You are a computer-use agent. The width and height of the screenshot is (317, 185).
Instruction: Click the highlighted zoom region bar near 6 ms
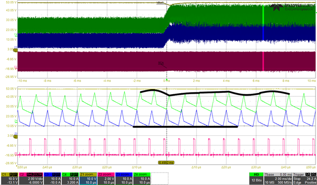[263, 38]
